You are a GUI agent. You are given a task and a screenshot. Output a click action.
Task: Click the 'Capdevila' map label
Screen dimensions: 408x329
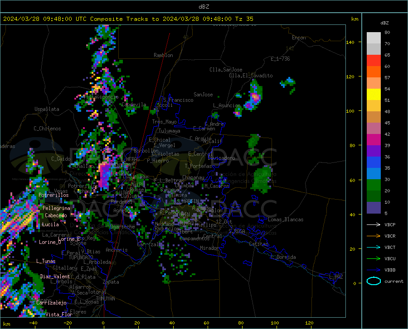click(x=134, y=105)
